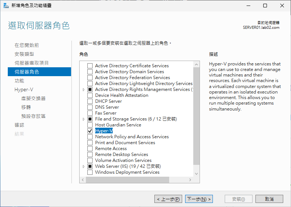Select DHCP Server role label
Viewport: 291px width, 207px height.
click(x=108, y=101)
